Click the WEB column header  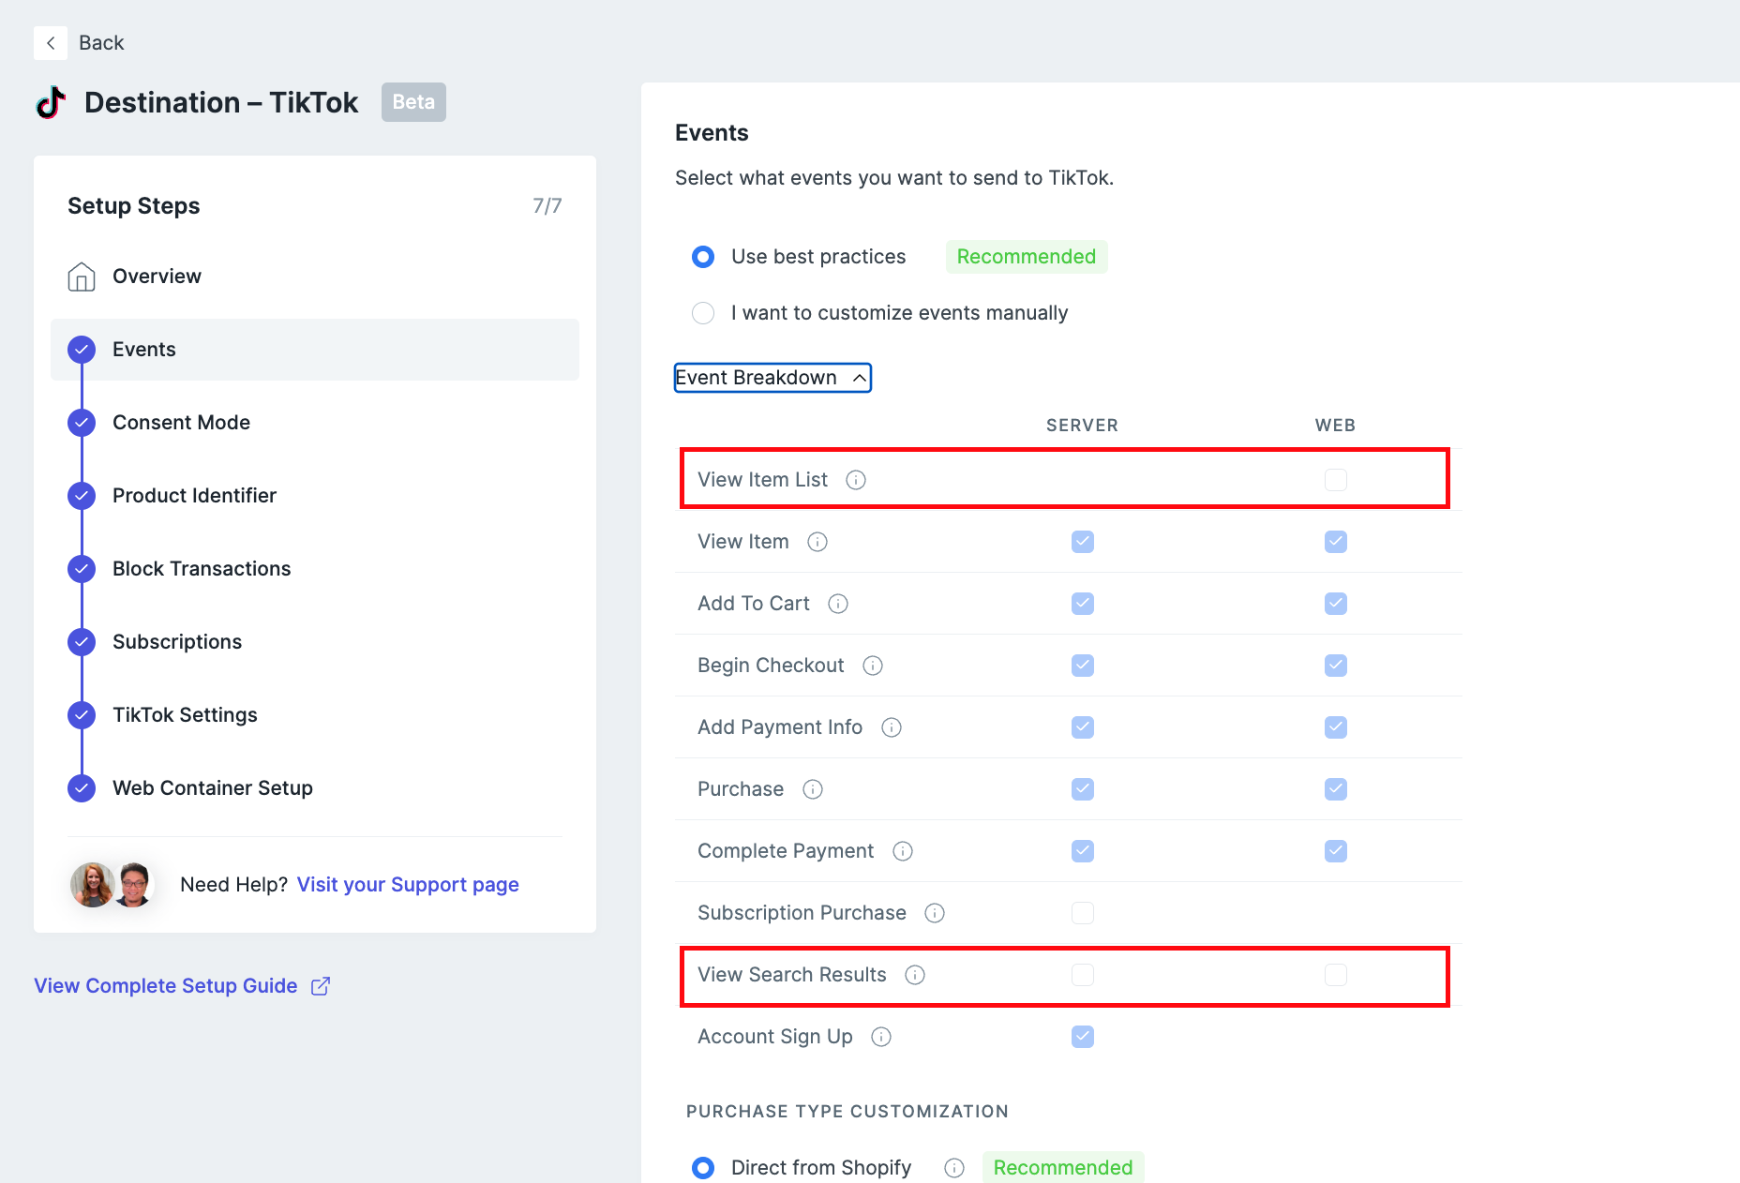click(1336, 426)
